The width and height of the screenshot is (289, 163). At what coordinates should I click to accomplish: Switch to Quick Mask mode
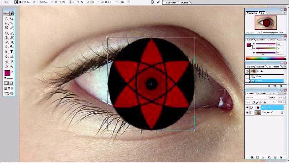(11, 83)
